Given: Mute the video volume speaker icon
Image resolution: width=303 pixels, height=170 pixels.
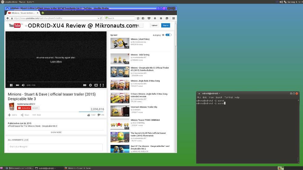Looking at the screenshot, I should point(23,85).
